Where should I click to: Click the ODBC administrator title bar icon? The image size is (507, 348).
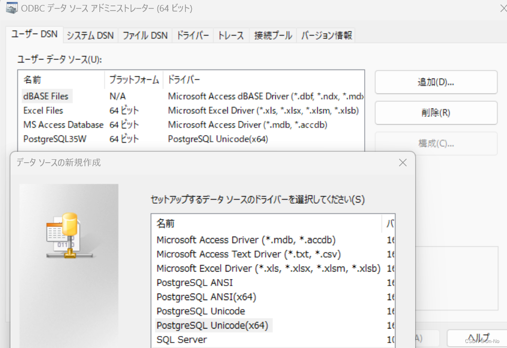click(11, 8)
